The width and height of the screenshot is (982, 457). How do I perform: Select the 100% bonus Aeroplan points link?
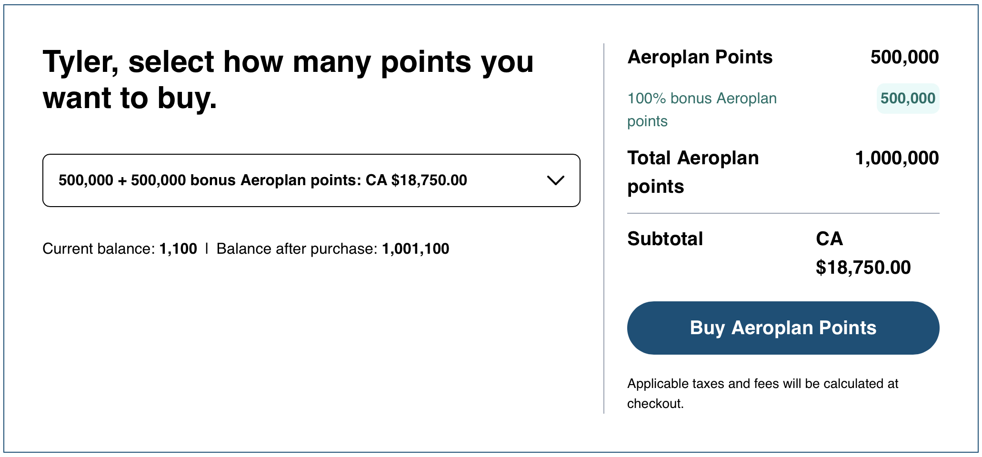click(702, 109)
